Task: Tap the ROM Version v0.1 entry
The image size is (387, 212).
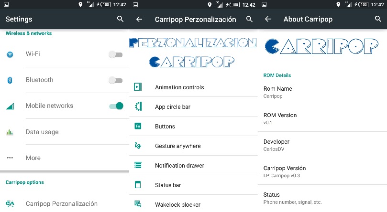Action: point(322,118)
